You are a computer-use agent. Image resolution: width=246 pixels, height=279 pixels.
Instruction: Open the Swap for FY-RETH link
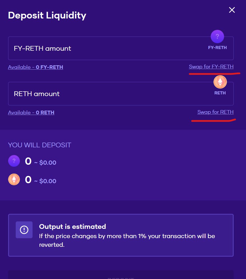(x=211, y=67)
